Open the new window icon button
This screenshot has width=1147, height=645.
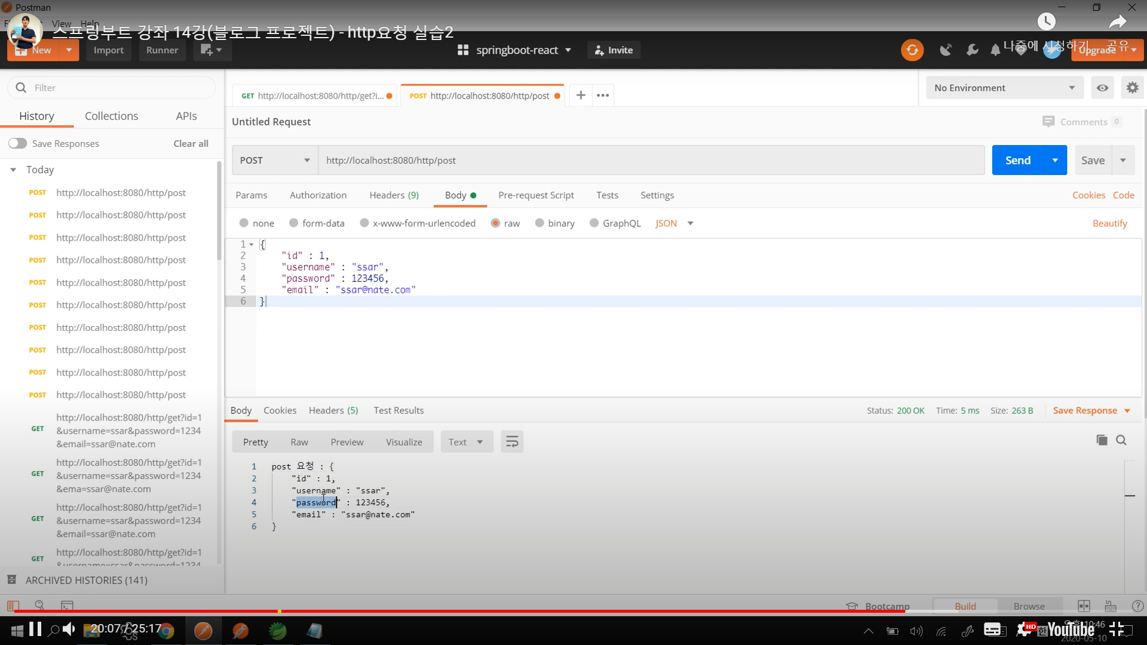[211, 50]
